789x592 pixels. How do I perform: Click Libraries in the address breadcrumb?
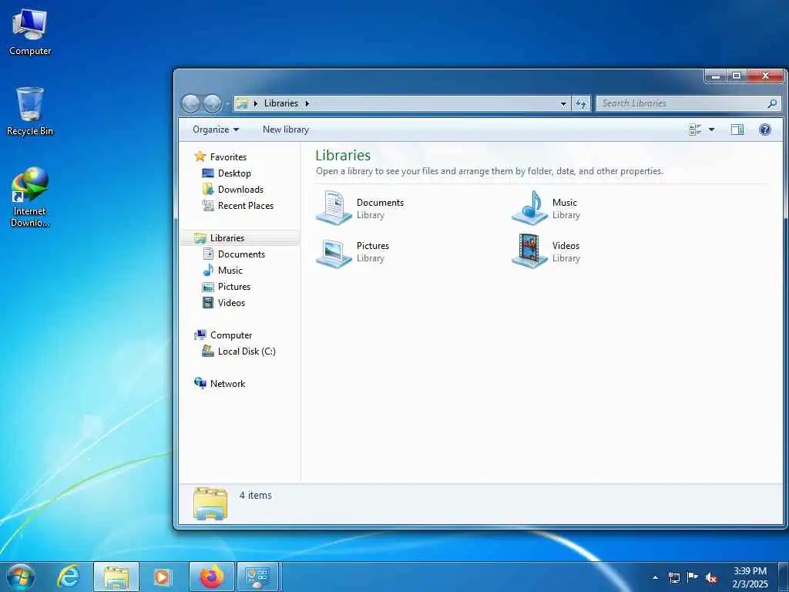280,103
